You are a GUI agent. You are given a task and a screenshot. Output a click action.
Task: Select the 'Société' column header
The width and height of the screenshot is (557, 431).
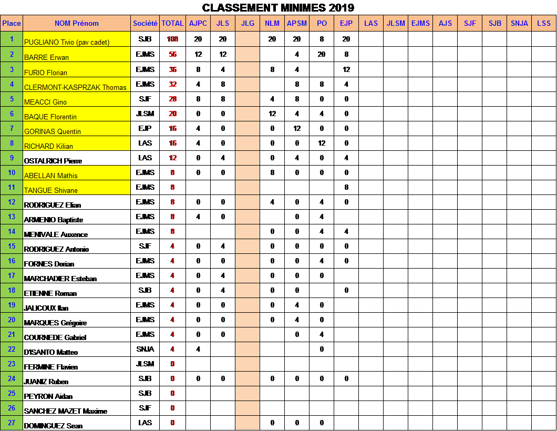click(145, 23)
